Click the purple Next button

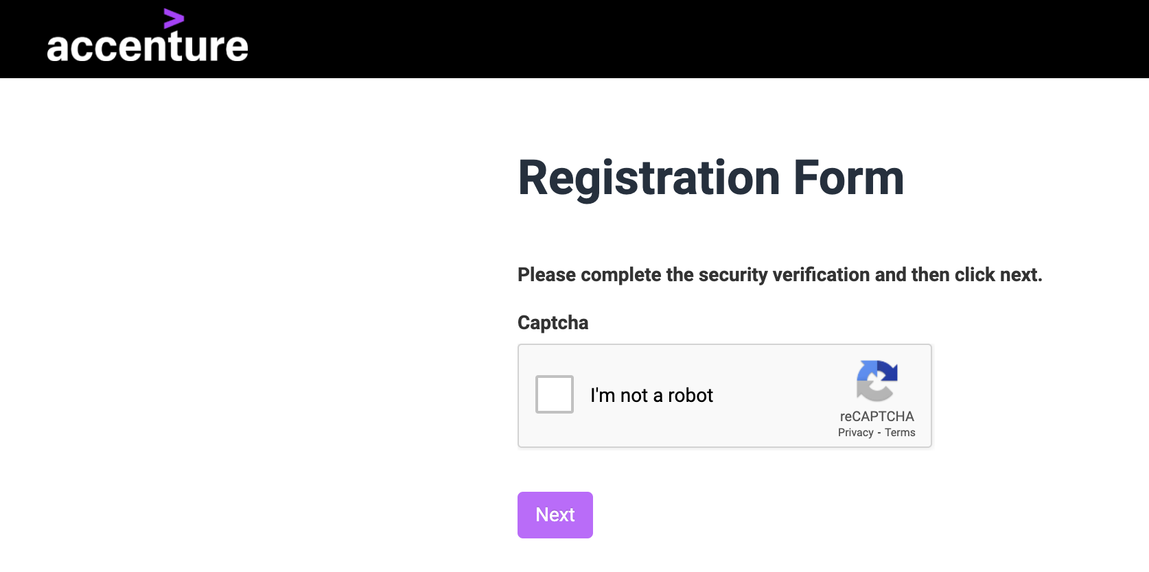click(555, 515)
